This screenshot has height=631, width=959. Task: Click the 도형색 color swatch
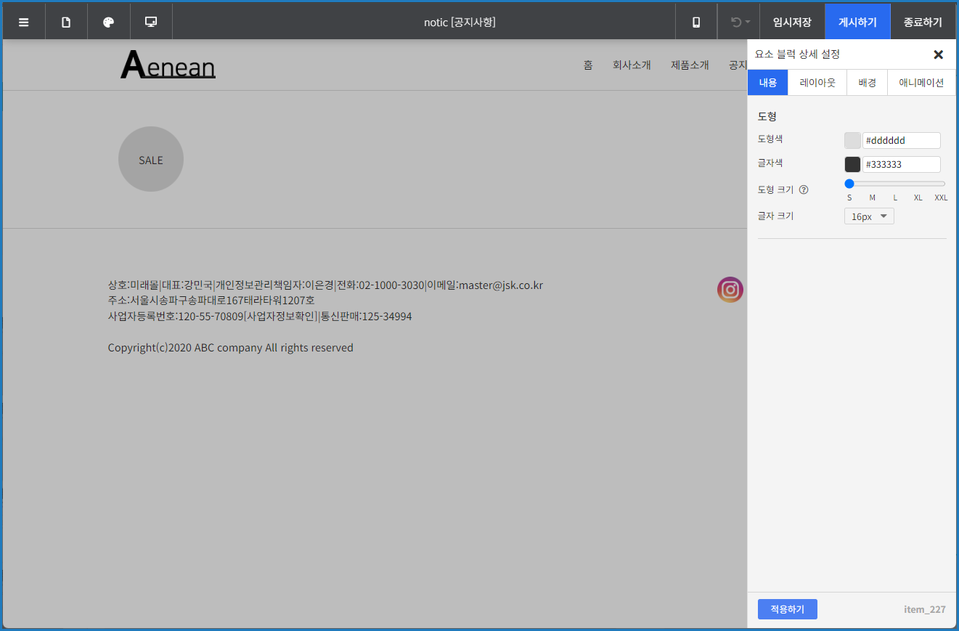[852, 141]
